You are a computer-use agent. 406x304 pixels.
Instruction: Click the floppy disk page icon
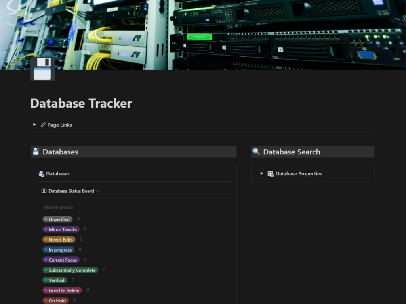coord(42,69)
